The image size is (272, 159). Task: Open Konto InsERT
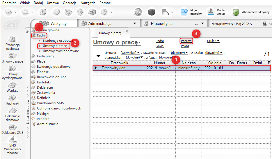(217, 12)
